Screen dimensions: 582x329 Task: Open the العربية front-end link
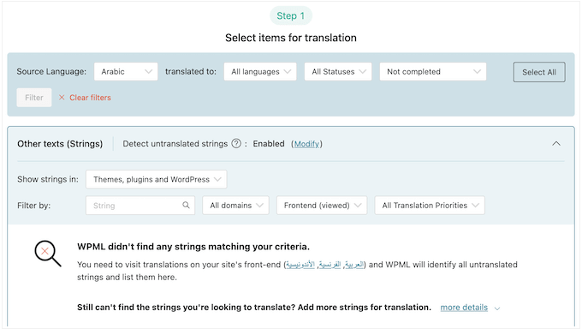(x=354, y=265)
